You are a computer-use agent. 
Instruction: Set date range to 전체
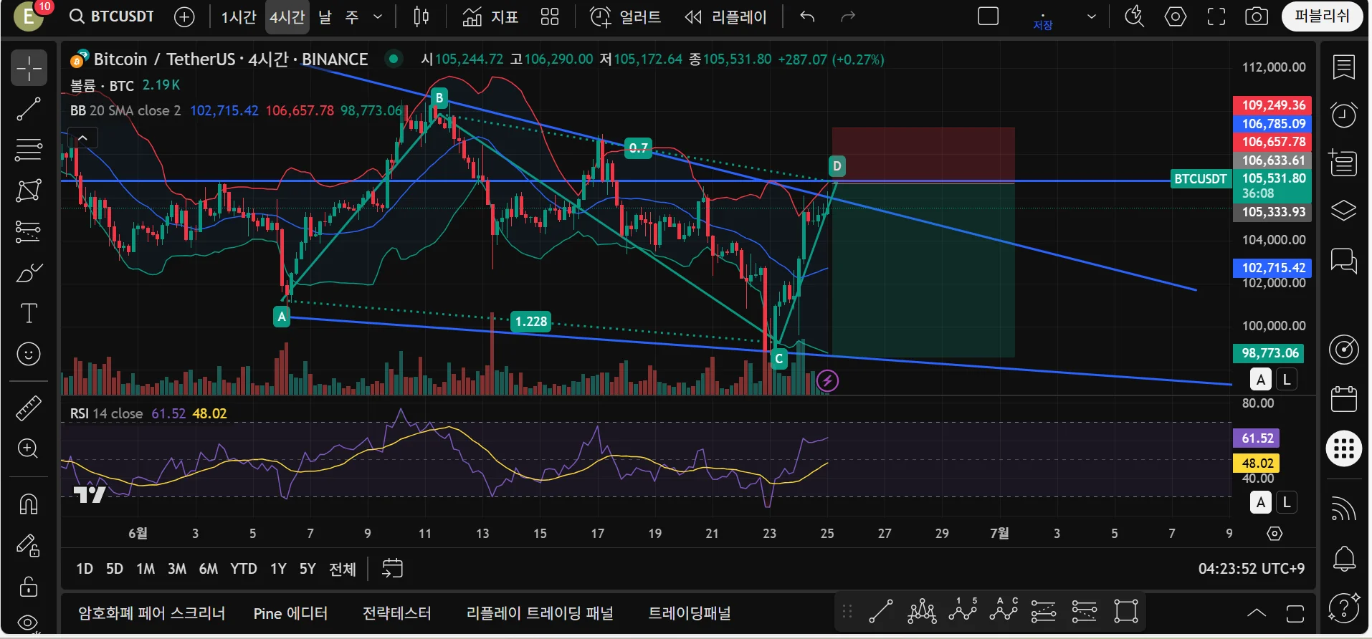click(343, 569)
